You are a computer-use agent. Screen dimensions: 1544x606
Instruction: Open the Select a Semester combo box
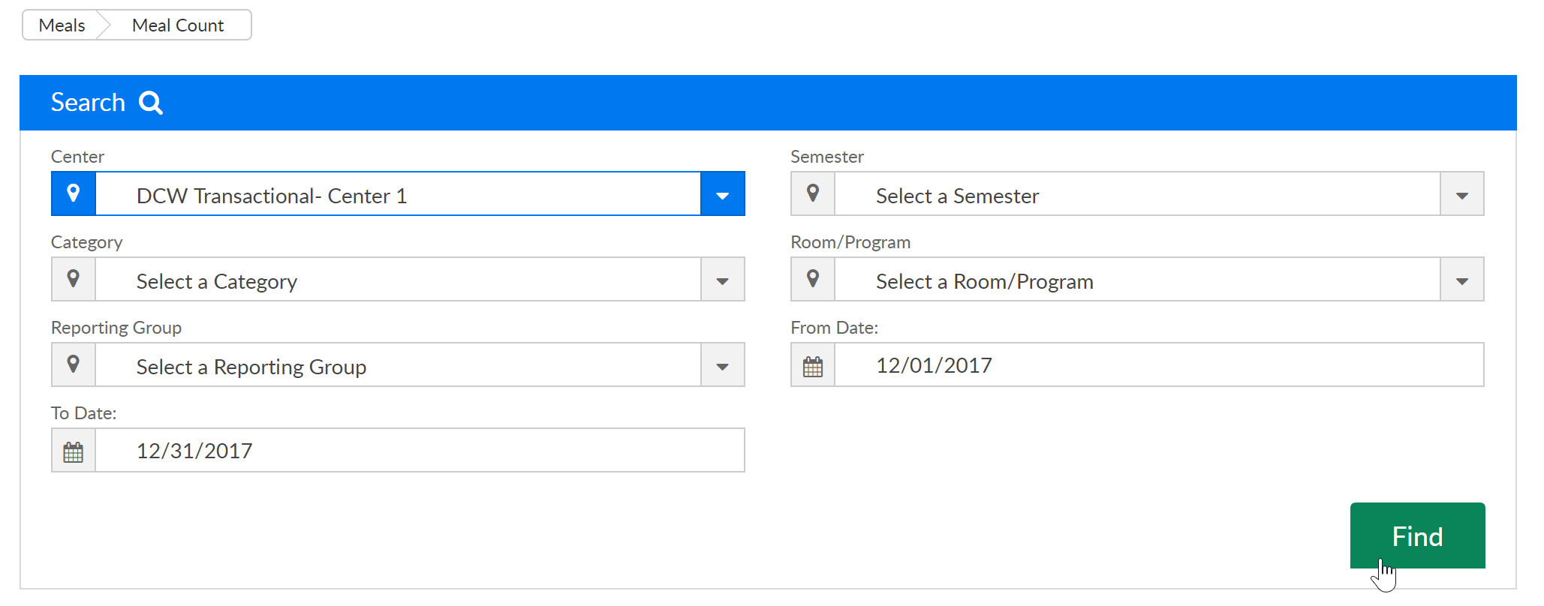1136,195
